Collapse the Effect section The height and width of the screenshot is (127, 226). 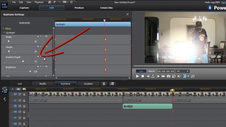3,29
